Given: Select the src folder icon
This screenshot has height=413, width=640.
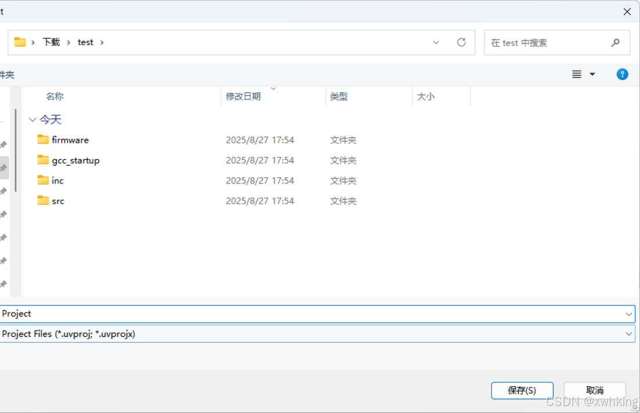Looking at the screenshot, I should 43,200.
